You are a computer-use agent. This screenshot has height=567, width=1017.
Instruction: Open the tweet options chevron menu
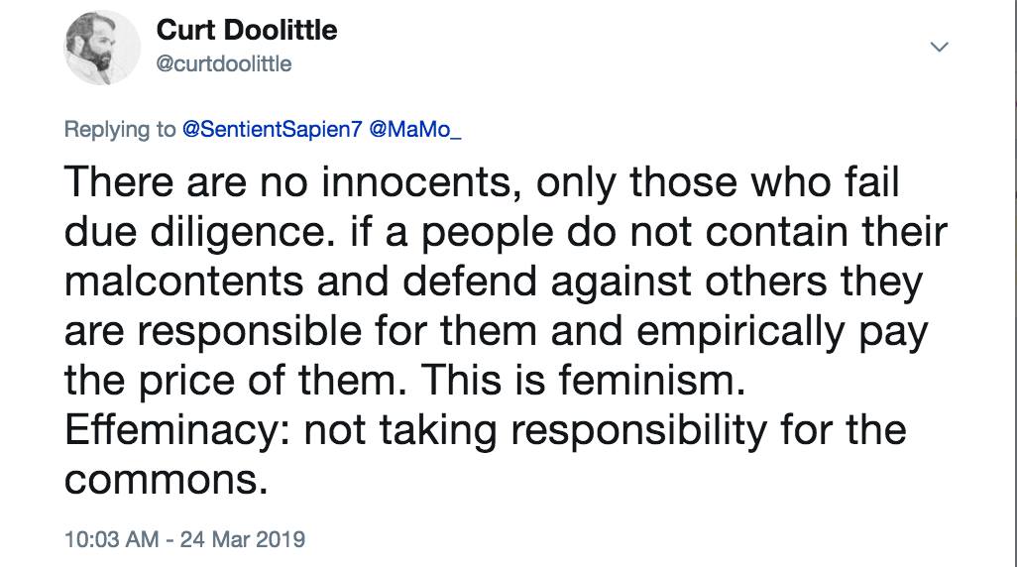[940, 47]
